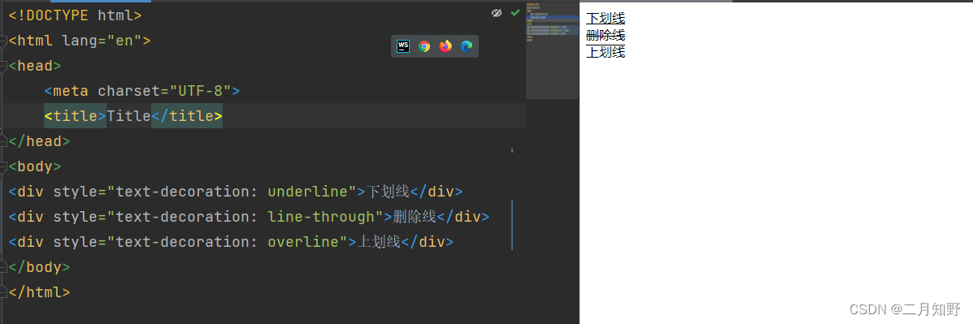This screenshot has height=324, width=973.
Task: Click the DOCTYPE declaration line
Action: click(75, 15)
